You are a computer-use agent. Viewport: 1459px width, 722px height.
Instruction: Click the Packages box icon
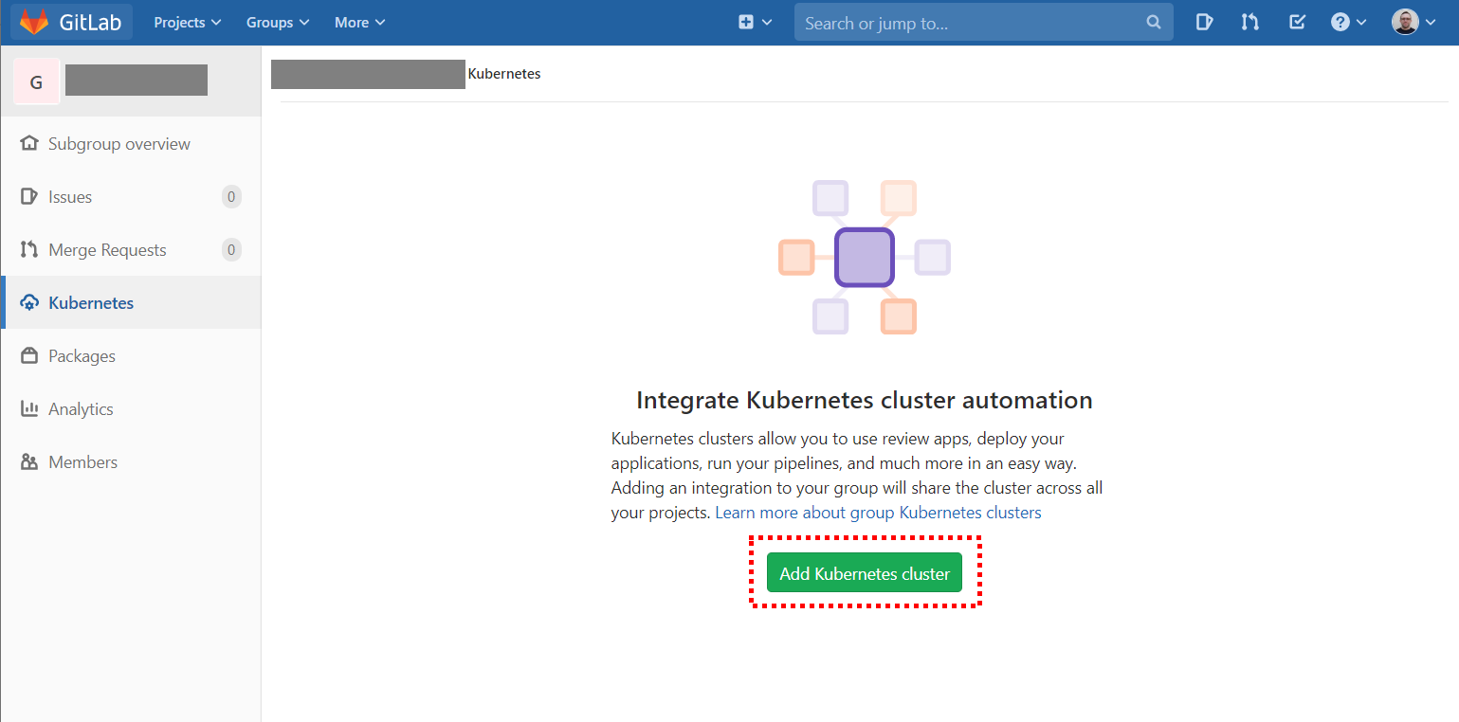coord(29,356)
